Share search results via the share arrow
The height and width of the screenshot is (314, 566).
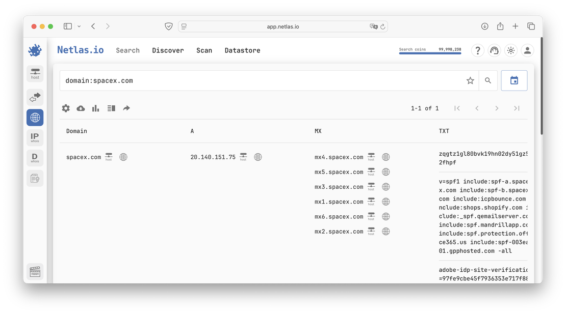click(x=126, y=108)
